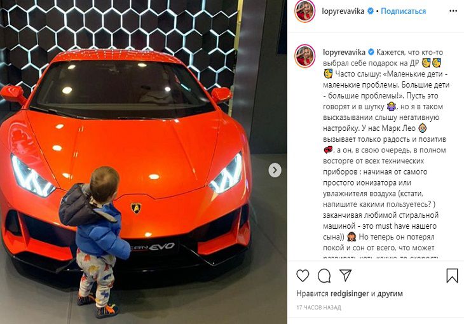Open the redgisinger profile link
Image resolution: width=464 pixels, height=324 pixels.
[350, 294]
